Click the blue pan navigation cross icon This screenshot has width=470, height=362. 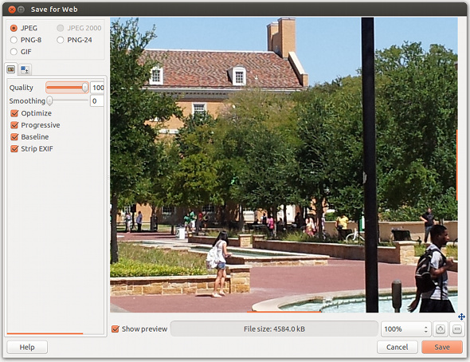click(x=461, y=317)
